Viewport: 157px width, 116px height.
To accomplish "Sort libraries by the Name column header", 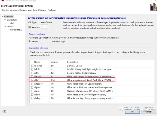I will click(x=37, y=62).
